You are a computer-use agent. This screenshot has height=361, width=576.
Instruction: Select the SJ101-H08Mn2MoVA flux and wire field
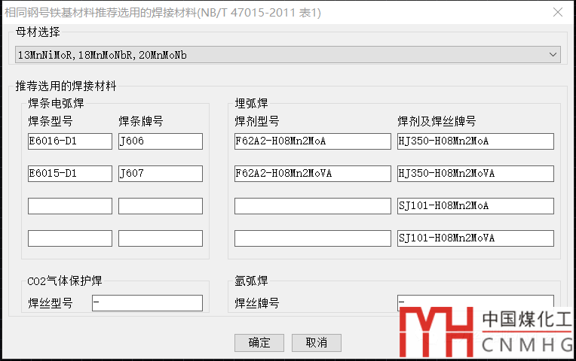pyautogui.click(x=476, y=238)
